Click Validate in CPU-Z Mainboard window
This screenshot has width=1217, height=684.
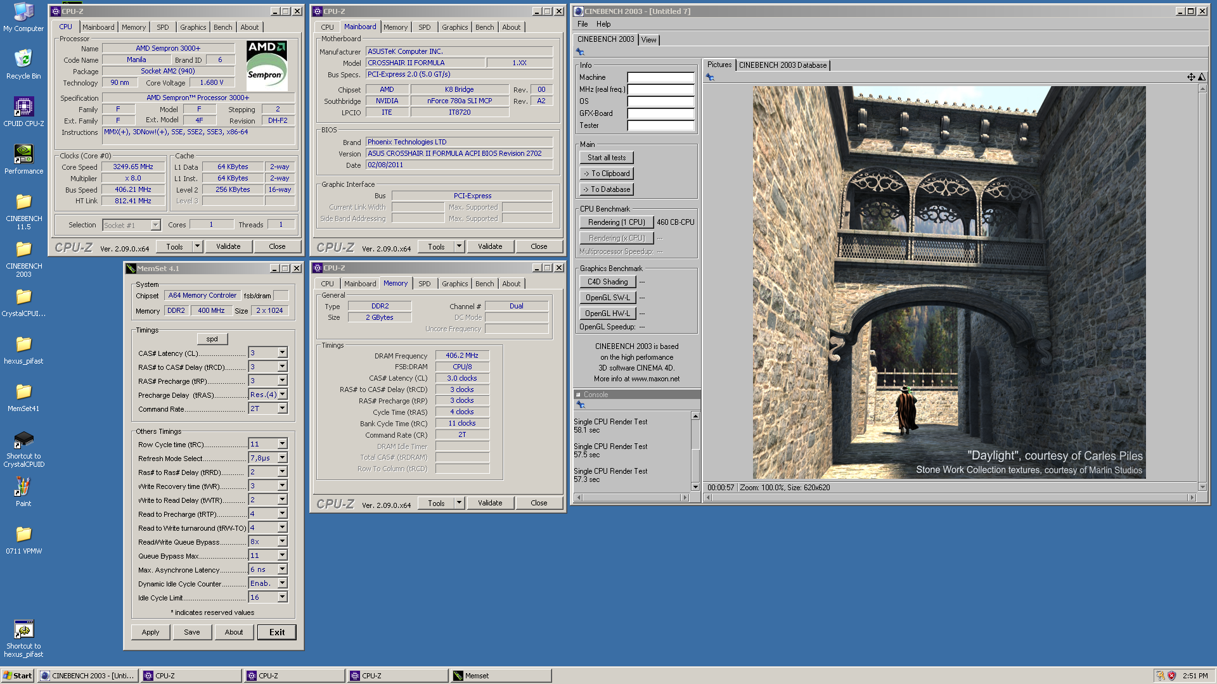(x=490, y=246)
